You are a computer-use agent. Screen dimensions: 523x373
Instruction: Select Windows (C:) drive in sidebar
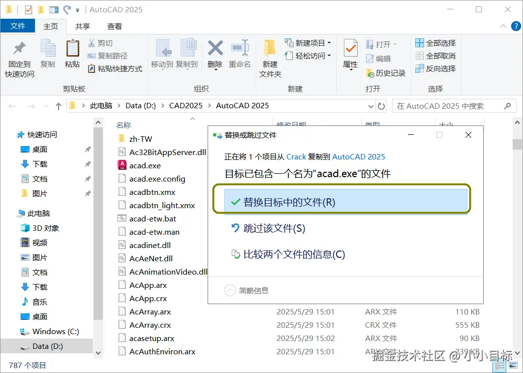click(49, 331)
